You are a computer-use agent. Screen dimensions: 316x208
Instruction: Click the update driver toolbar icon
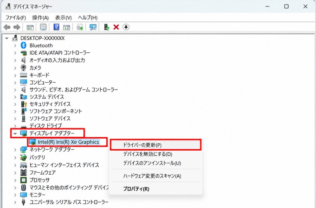coord(106,27)
